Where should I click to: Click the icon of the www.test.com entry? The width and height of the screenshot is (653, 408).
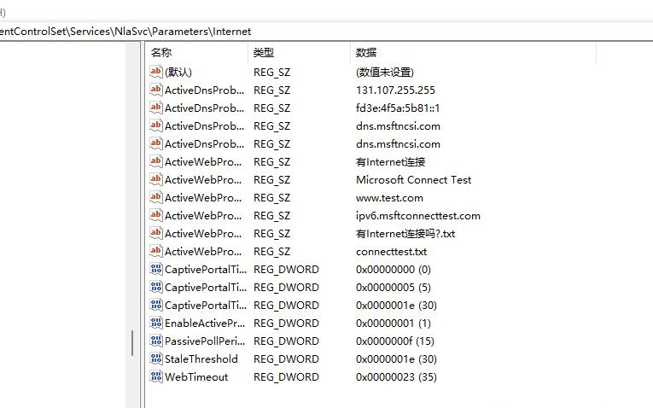(x=155, y=198)
